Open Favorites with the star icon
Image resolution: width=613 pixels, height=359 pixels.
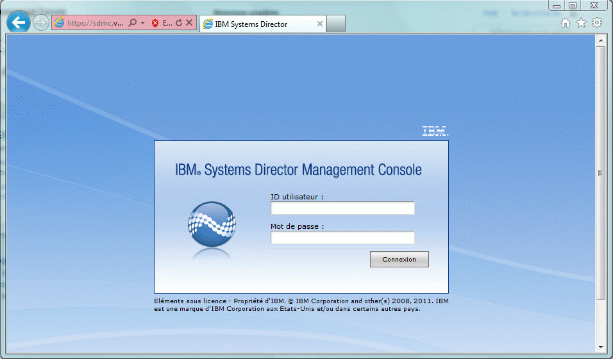(582, 22)
